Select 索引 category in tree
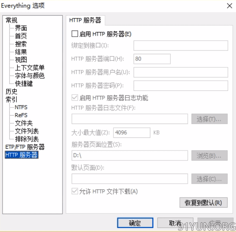236x232 pixels. (11, 100)
